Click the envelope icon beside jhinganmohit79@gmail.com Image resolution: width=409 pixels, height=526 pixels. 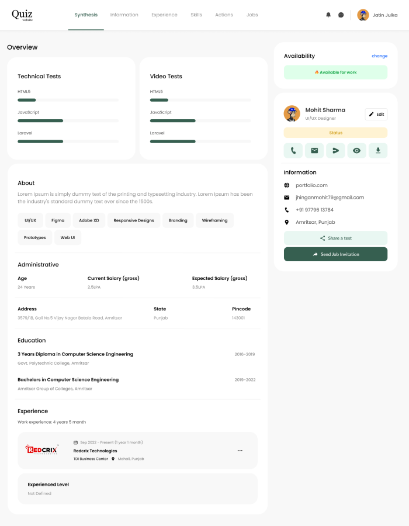point(287,198)
